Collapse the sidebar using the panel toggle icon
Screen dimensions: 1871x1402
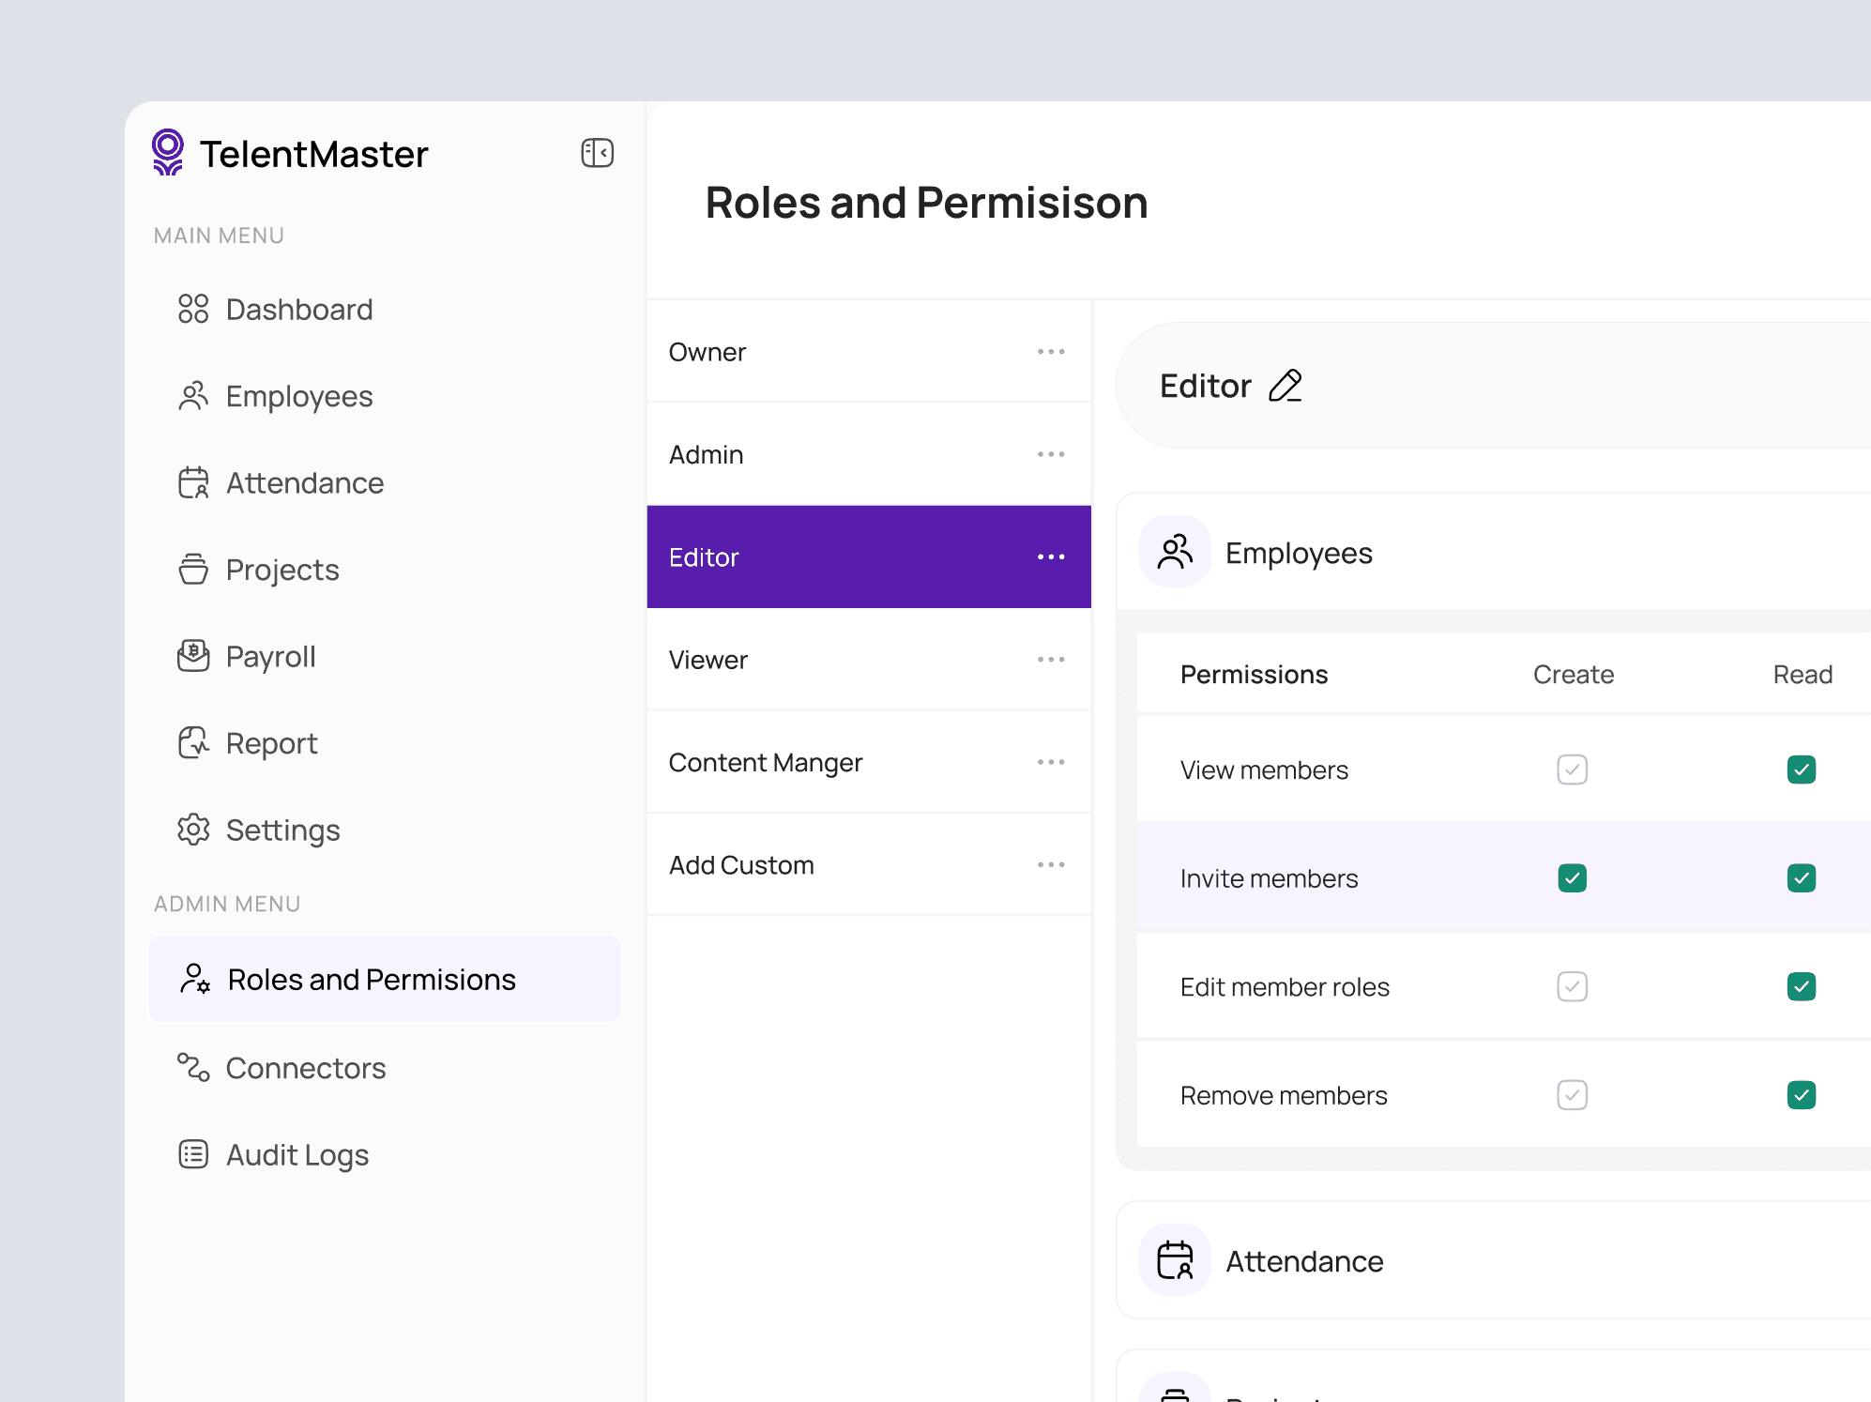[x=597, y=152]
